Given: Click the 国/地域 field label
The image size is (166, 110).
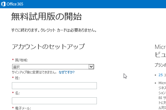Looking at the screenshot, I should coord(21,60).
